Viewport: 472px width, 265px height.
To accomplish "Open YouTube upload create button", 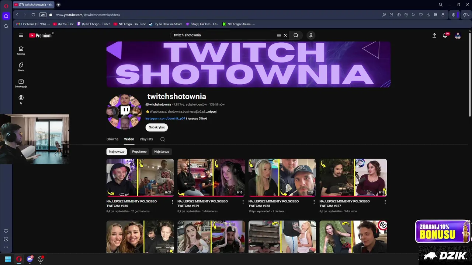I will (434, 35).
